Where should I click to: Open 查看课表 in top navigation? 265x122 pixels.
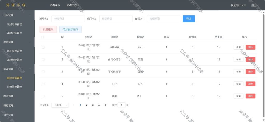click(x=55, y=5)
